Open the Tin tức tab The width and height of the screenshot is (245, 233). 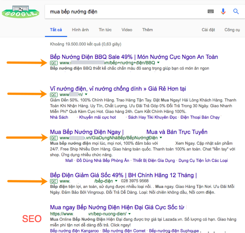point(105,30)
